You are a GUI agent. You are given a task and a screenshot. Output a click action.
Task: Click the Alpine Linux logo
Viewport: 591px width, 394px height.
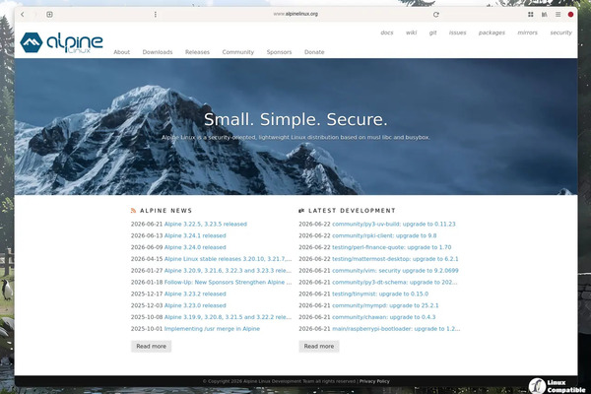61,42
